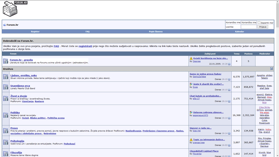Click the registrirati link in welcome text
Screen dimensions: 279x157
[x=85, y=46]
